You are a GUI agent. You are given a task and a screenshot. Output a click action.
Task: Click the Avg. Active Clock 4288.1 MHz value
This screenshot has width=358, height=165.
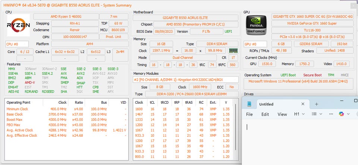(57, 130)
